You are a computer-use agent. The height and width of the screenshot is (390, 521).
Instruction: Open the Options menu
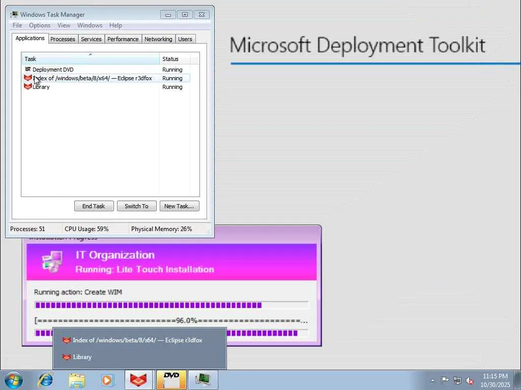pyautogui.click(x=40, y=25)
